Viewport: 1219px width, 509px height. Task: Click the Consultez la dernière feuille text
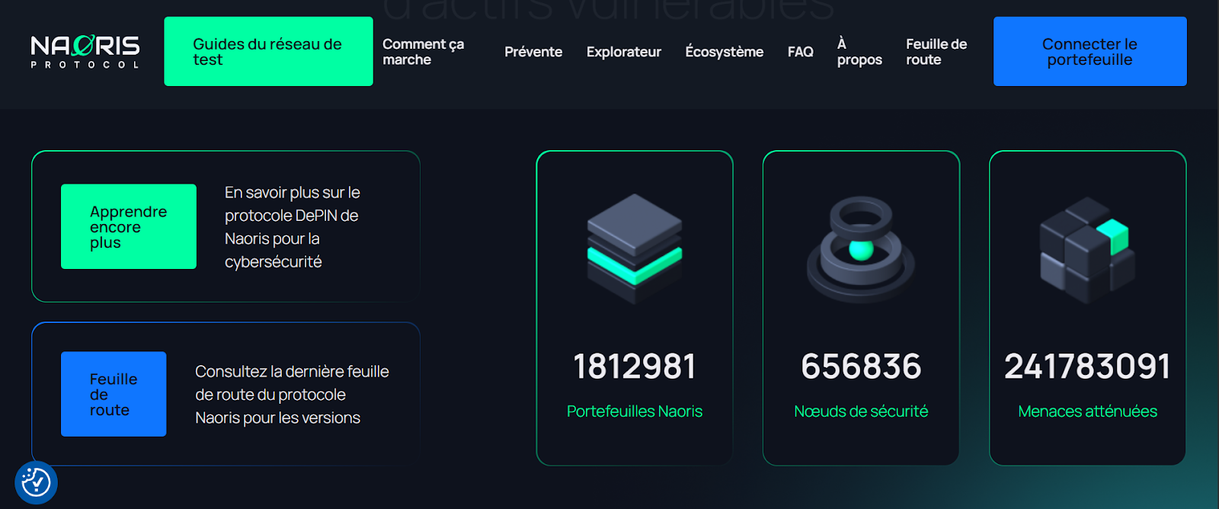click(293, 395)
